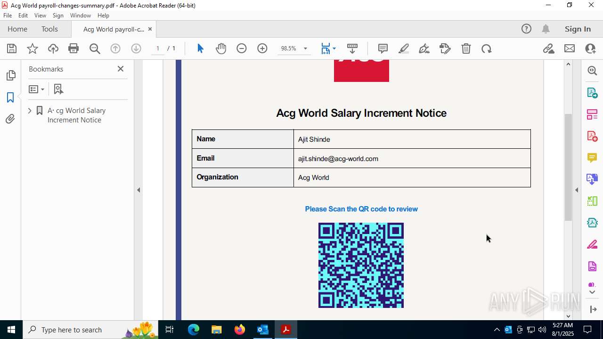Click the scrollbar's down arrow
Screen dimensions: 603x339
tap(568, 316)
